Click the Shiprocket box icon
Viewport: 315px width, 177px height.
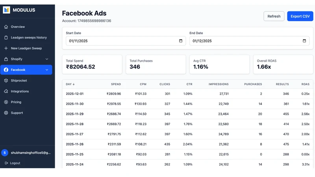[6, 81]
